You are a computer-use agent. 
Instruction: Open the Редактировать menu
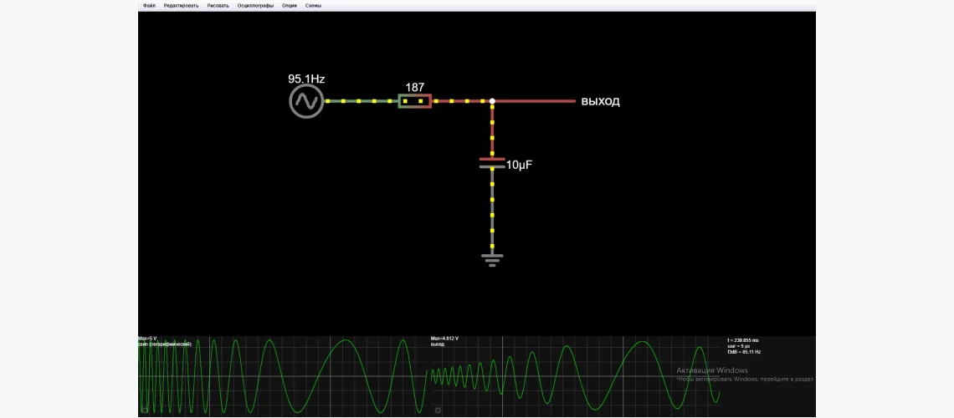click(x=182, y=5)
